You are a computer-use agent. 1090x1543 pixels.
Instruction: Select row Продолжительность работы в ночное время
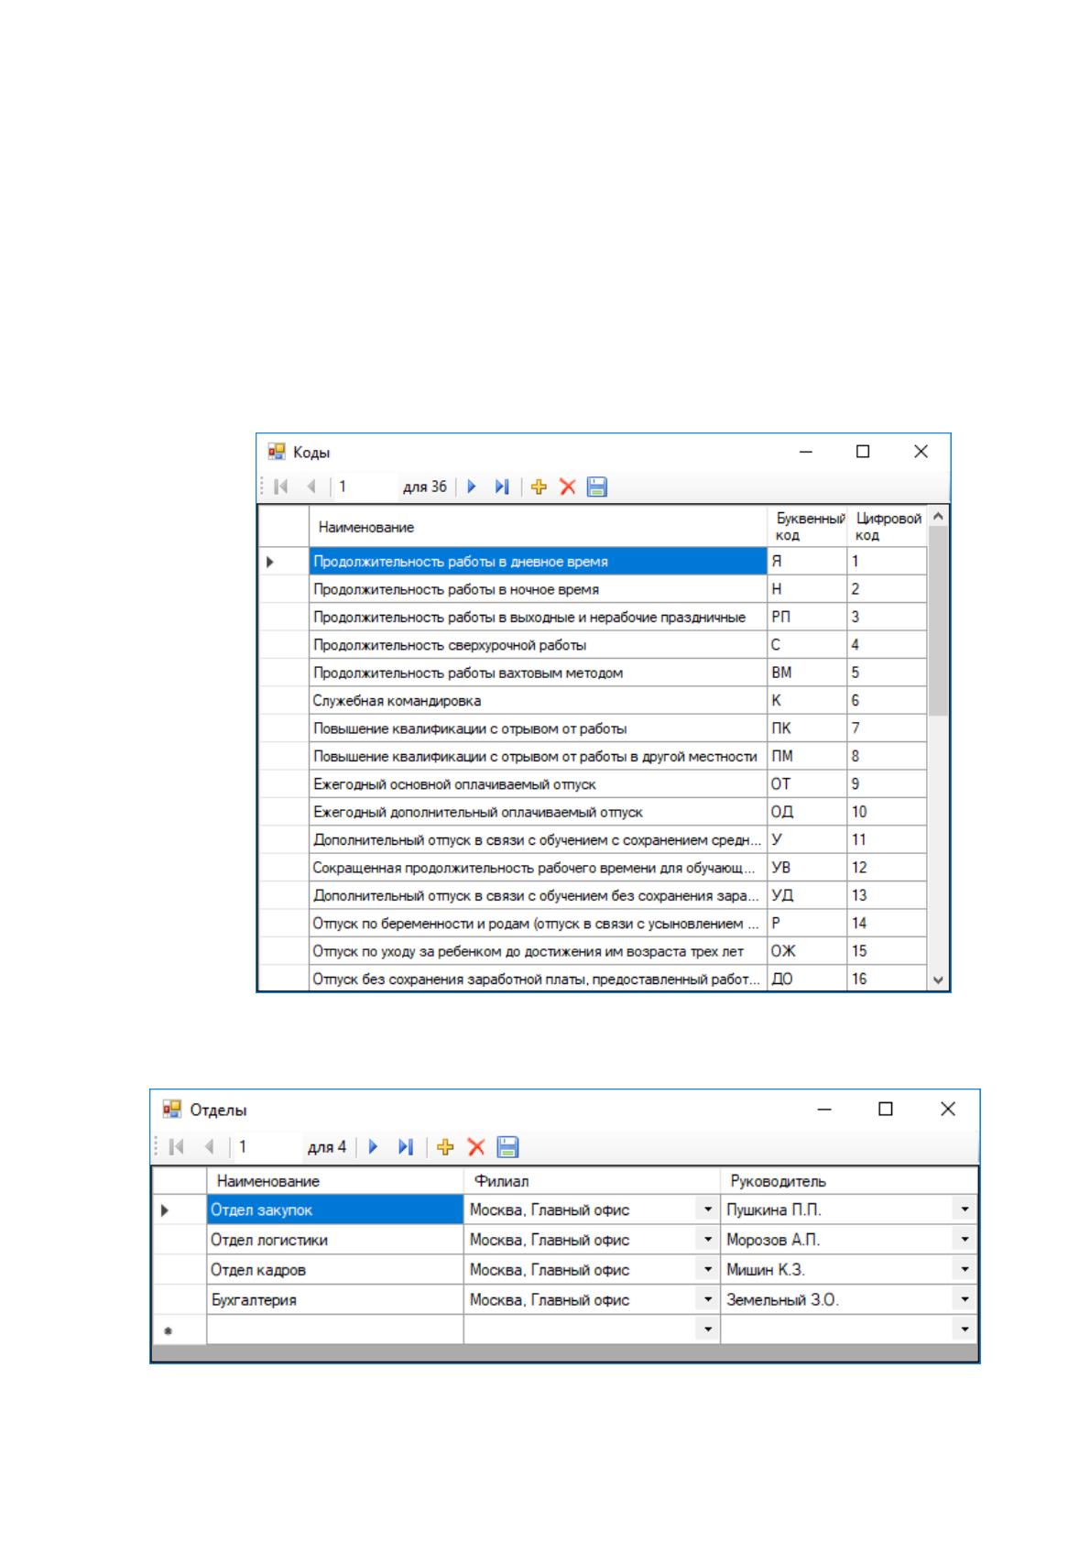[538, 589]
